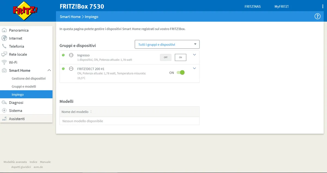Click the FRITZ! logo

(25, 10)
